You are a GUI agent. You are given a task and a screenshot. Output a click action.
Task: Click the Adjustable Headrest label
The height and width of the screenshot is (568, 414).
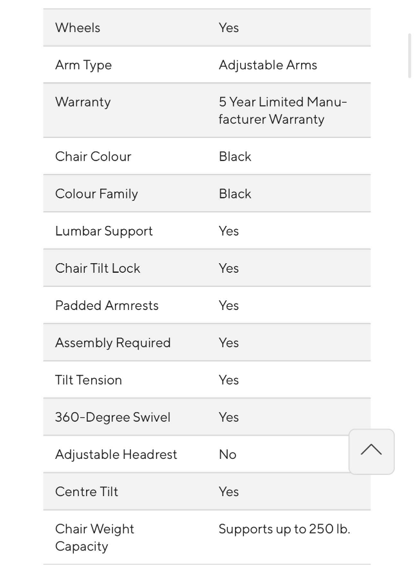(x=116, y=454)
